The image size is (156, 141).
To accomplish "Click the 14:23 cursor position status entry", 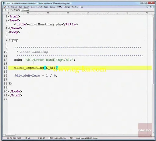I will pos(9,138).
